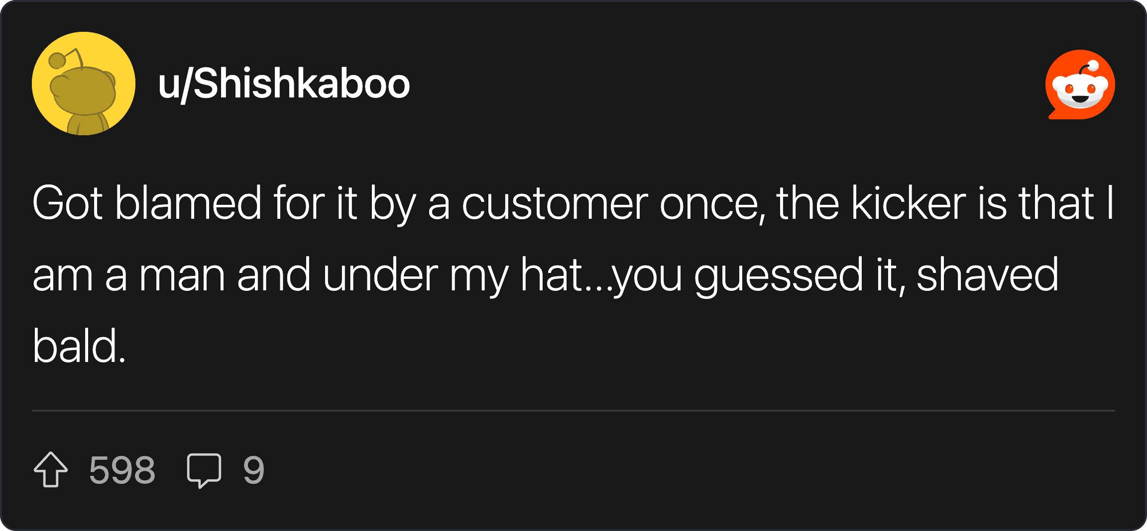Click the word "kicker" in the comment
Image resolution: width=1147 pixels, height=531 pixels.
[x=909, y=203]
